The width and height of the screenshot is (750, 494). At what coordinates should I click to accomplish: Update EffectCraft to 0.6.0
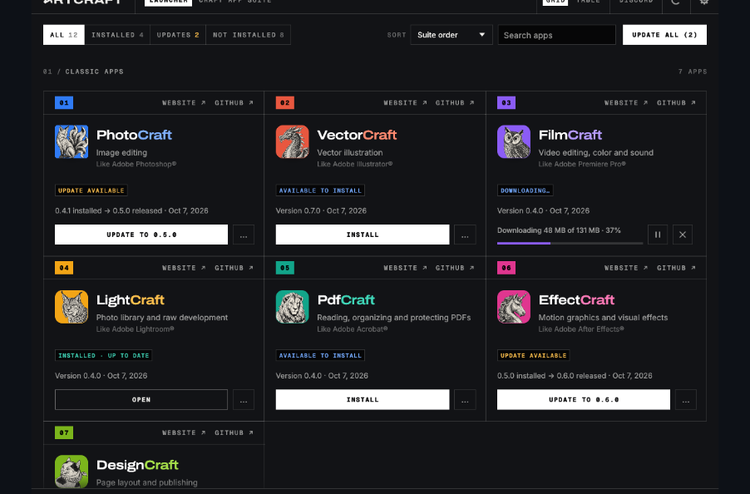click(x=584, y=400)
